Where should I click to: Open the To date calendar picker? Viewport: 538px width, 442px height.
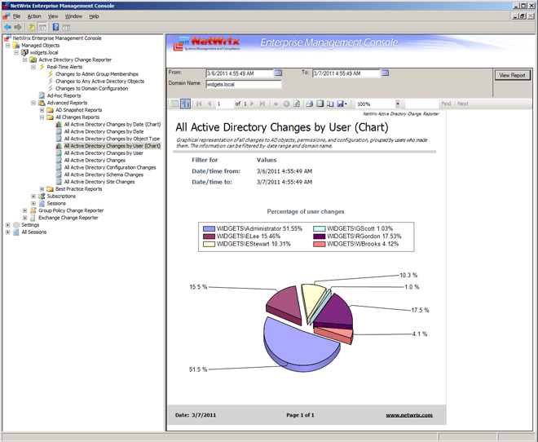[x=385, y=73]
